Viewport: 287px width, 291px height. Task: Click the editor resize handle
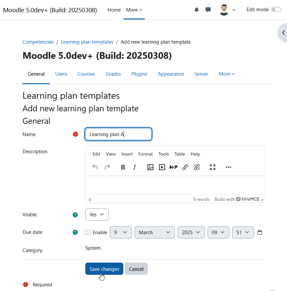262,200
